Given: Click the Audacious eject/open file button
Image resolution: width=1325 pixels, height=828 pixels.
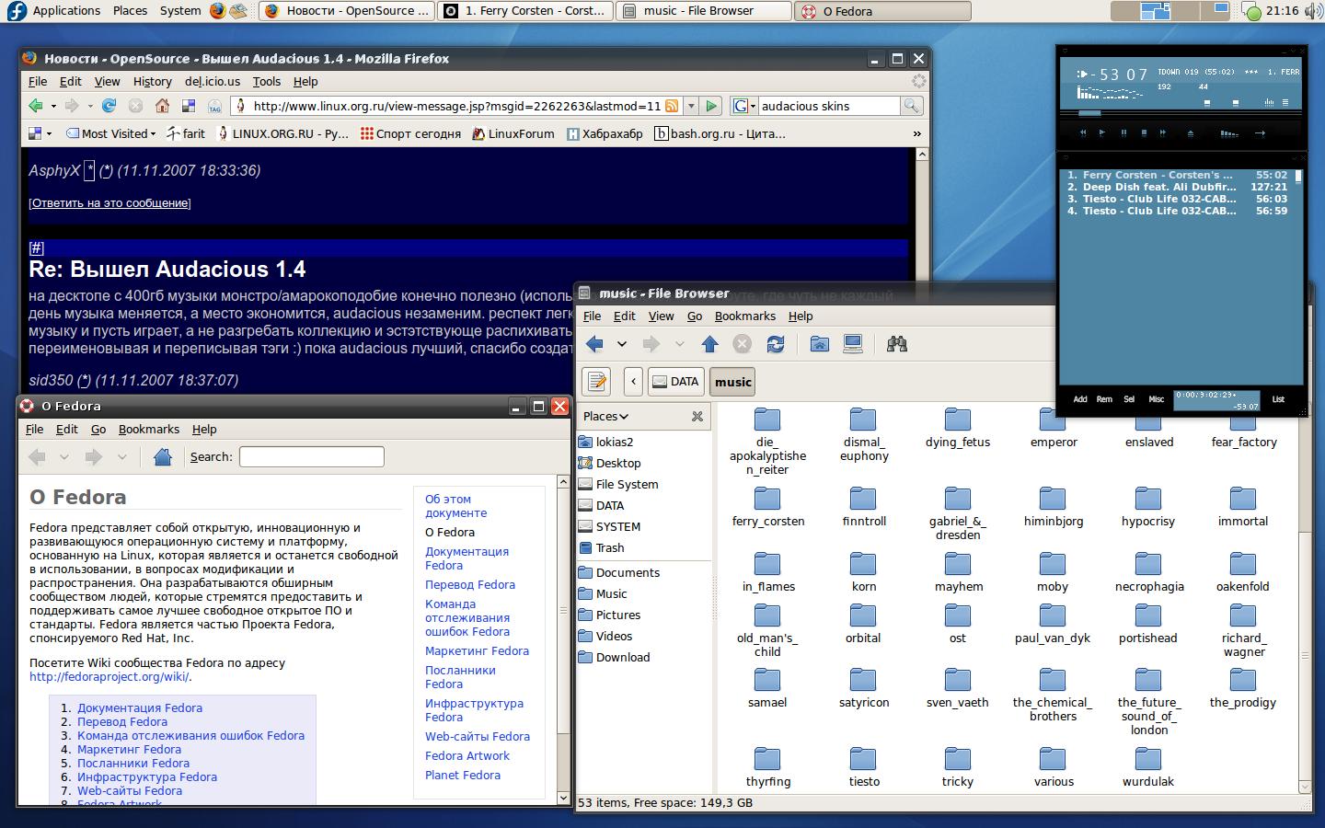Looking at the screenshot, I should [1190, 133].
